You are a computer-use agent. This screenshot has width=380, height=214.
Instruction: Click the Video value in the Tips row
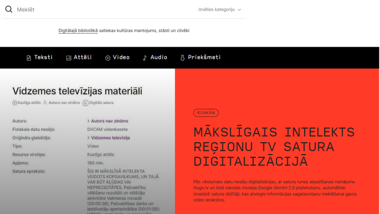click(93, 146)
